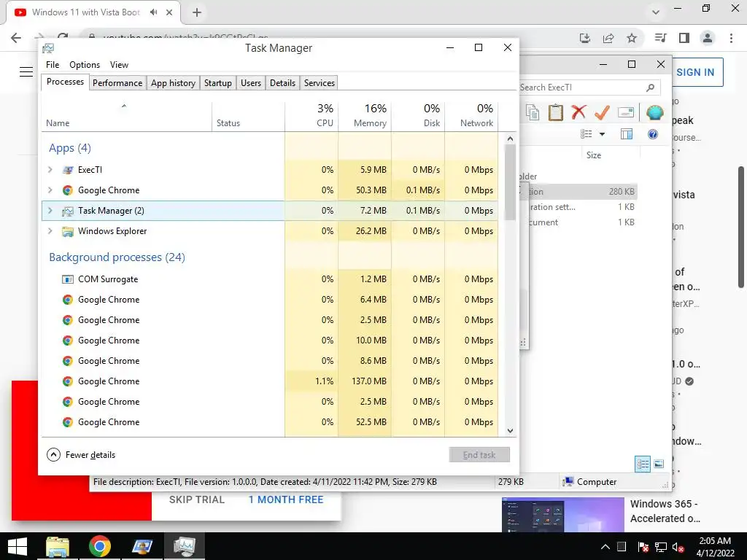The height and width of the screenshot is (560, 747).
Task: Open Chrome profile avatar icon
Action: pyautogui.click(x=708, y=38)
